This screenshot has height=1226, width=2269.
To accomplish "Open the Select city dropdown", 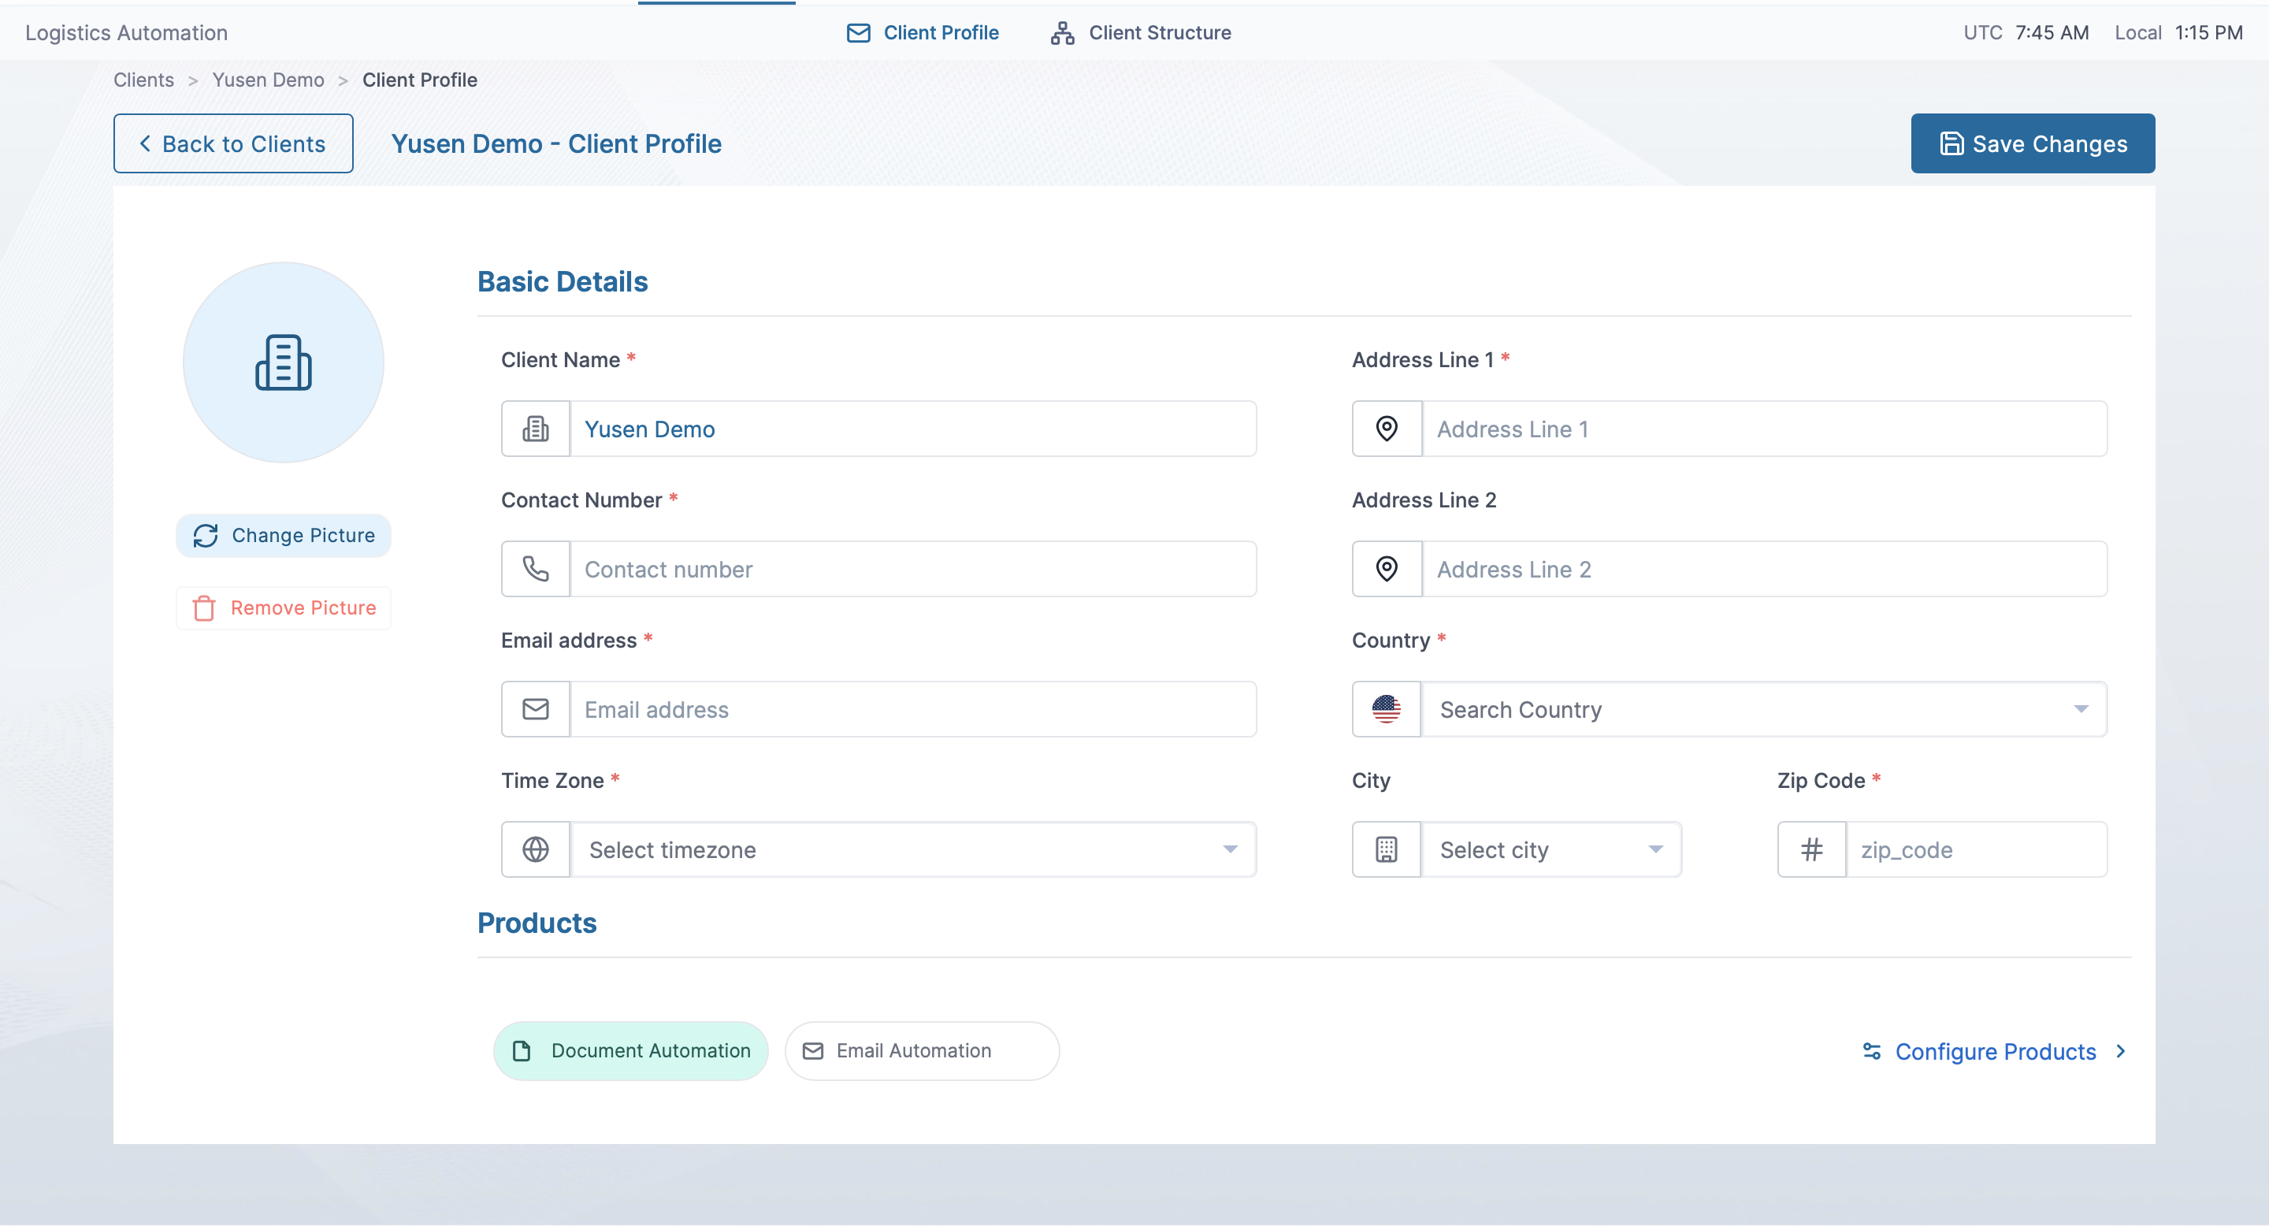I will 1550,849.
